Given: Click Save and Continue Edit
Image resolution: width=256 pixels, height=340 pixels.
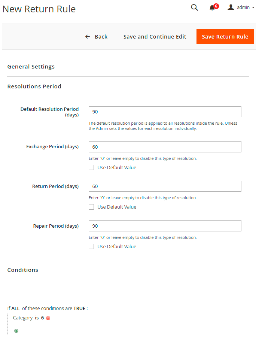Looking at the screenshot, I should 155,37.
